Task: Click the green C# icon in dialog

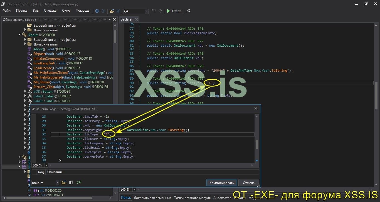Action: pyautogui.click(x=79, y=183)
